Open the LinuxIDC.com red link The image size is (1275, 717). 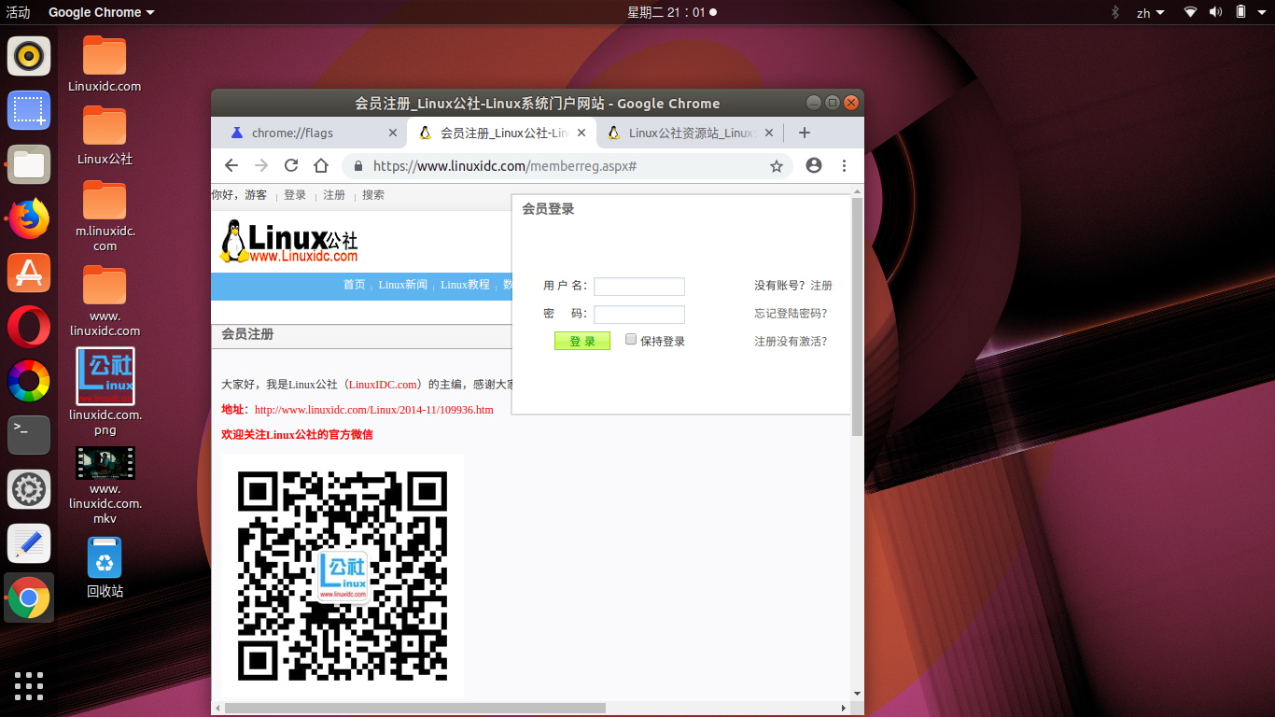pos(383,385)
